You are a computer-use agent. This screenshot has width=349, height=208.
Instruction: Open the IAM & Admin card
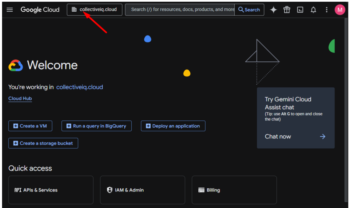142,190
